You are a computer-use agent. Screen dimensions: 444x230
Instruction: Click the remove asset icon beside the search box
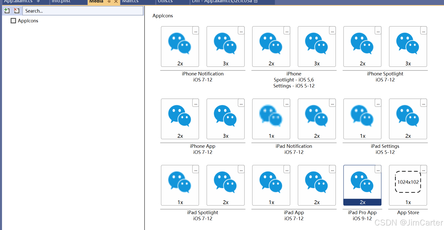coord(17,11)
